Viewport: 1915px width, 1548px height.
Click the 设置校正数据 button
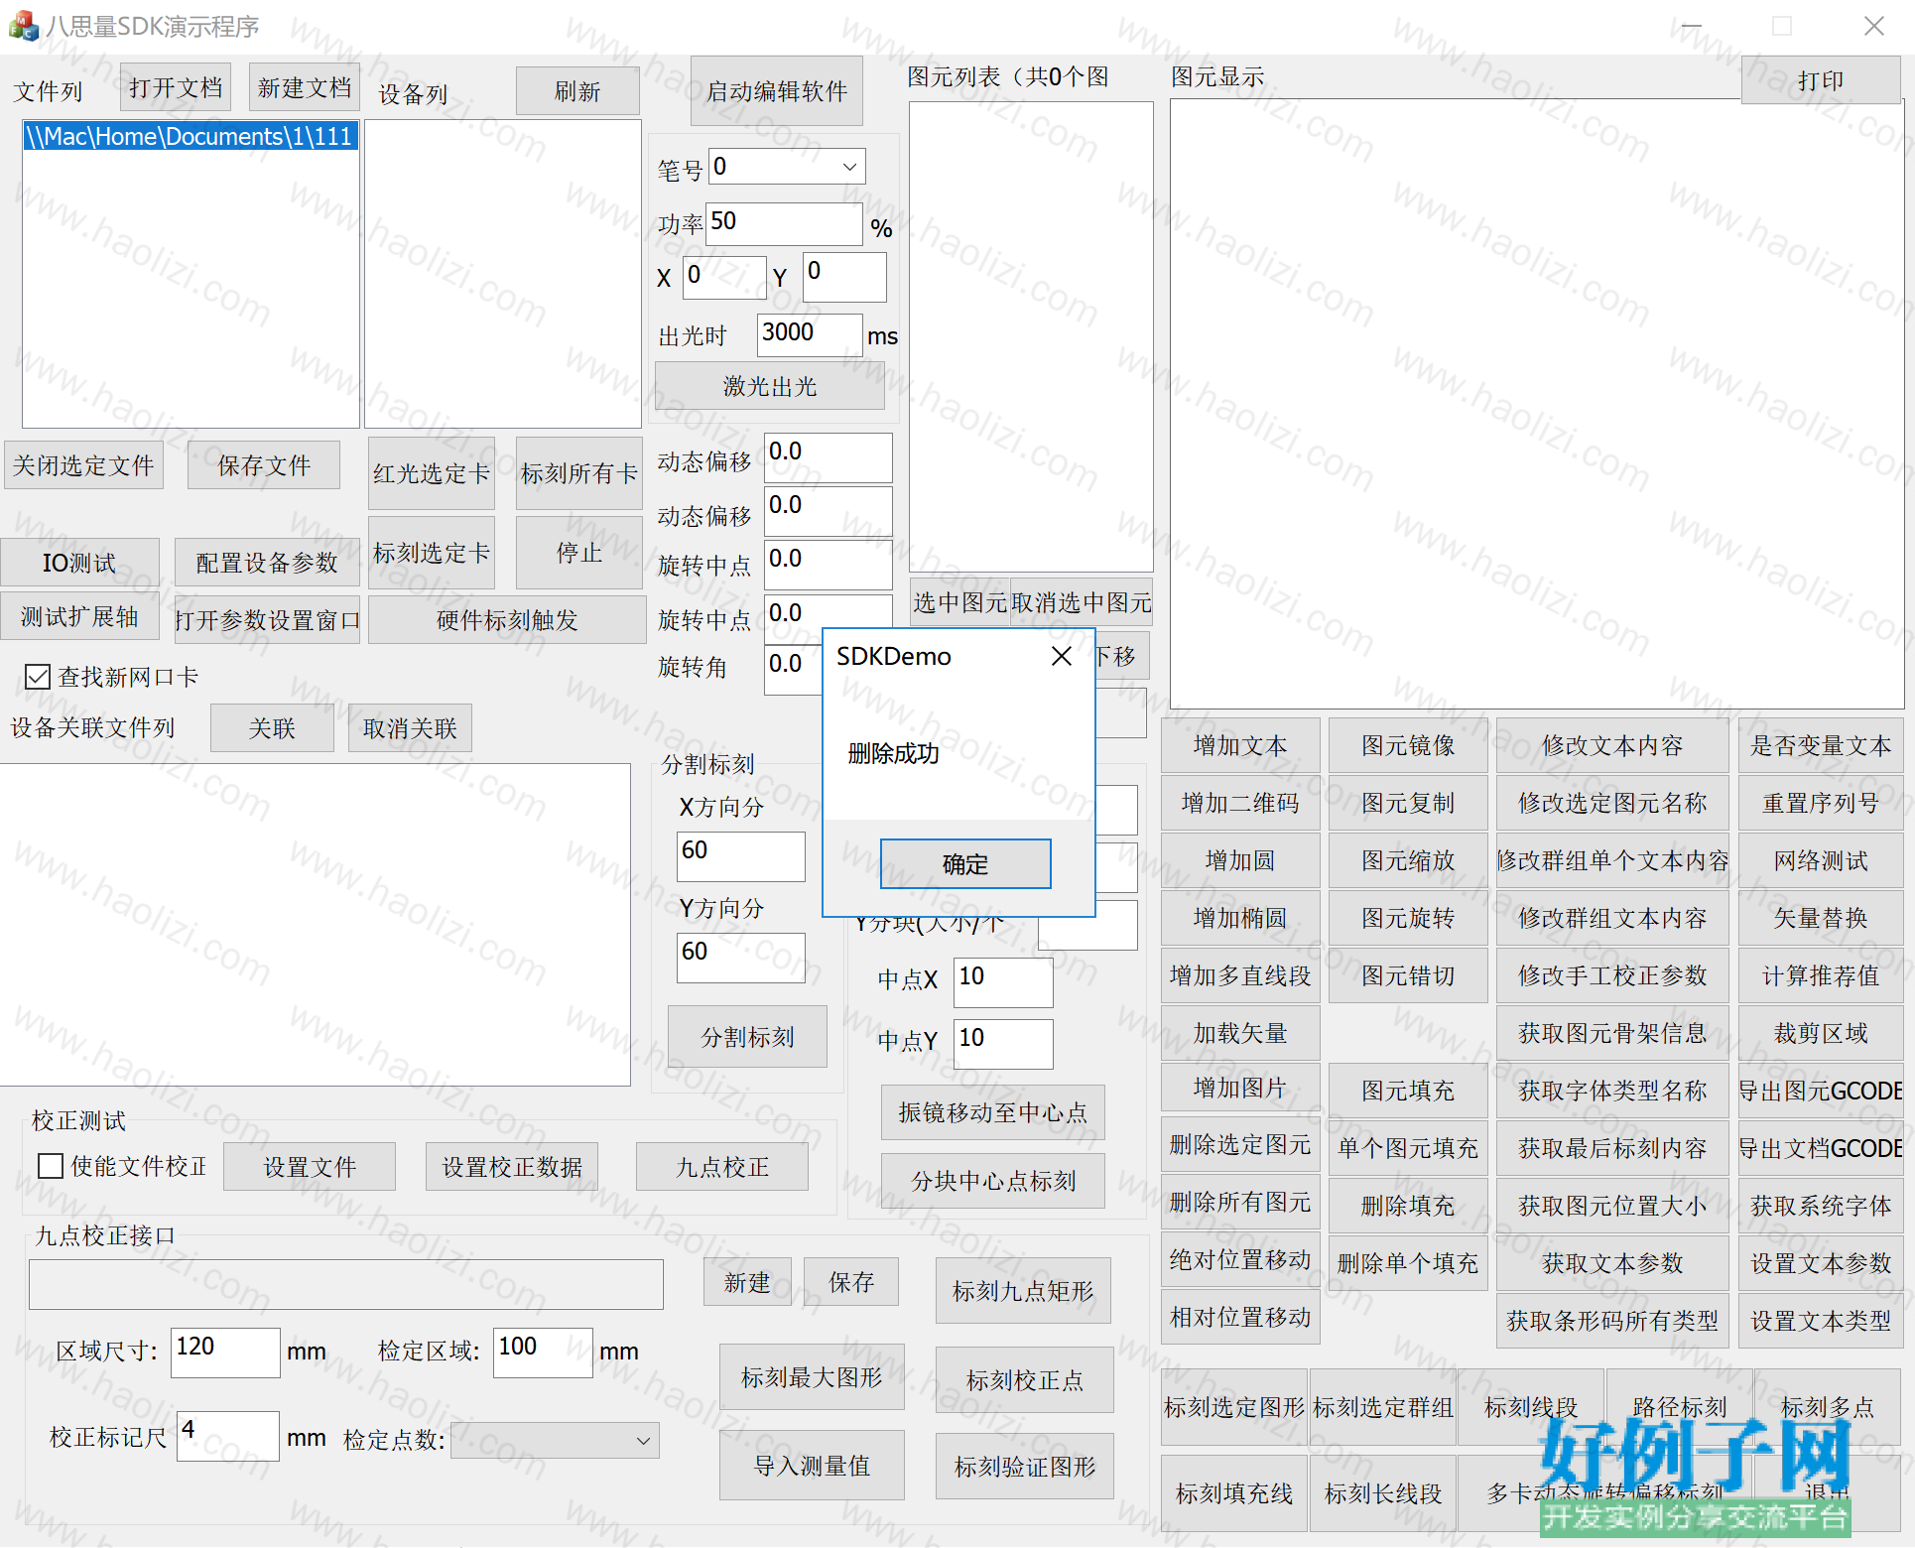coord(512,1167)
